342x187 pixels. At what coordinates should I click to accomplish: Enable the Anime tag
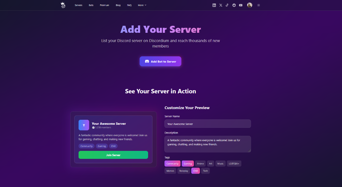[x=201, y=164]
